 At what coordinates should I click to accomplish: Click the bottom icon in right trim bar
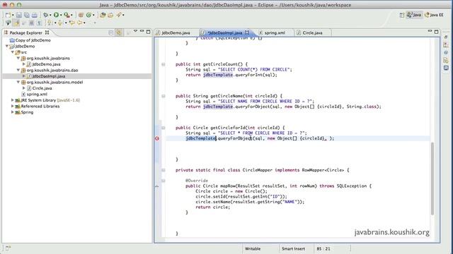(446, 68)
